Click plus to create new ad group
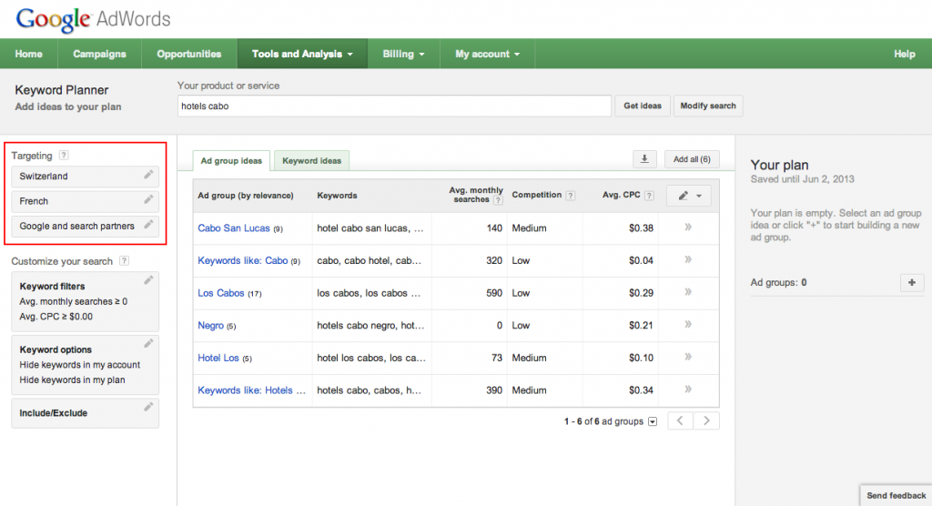 click(x=912, y=282)
